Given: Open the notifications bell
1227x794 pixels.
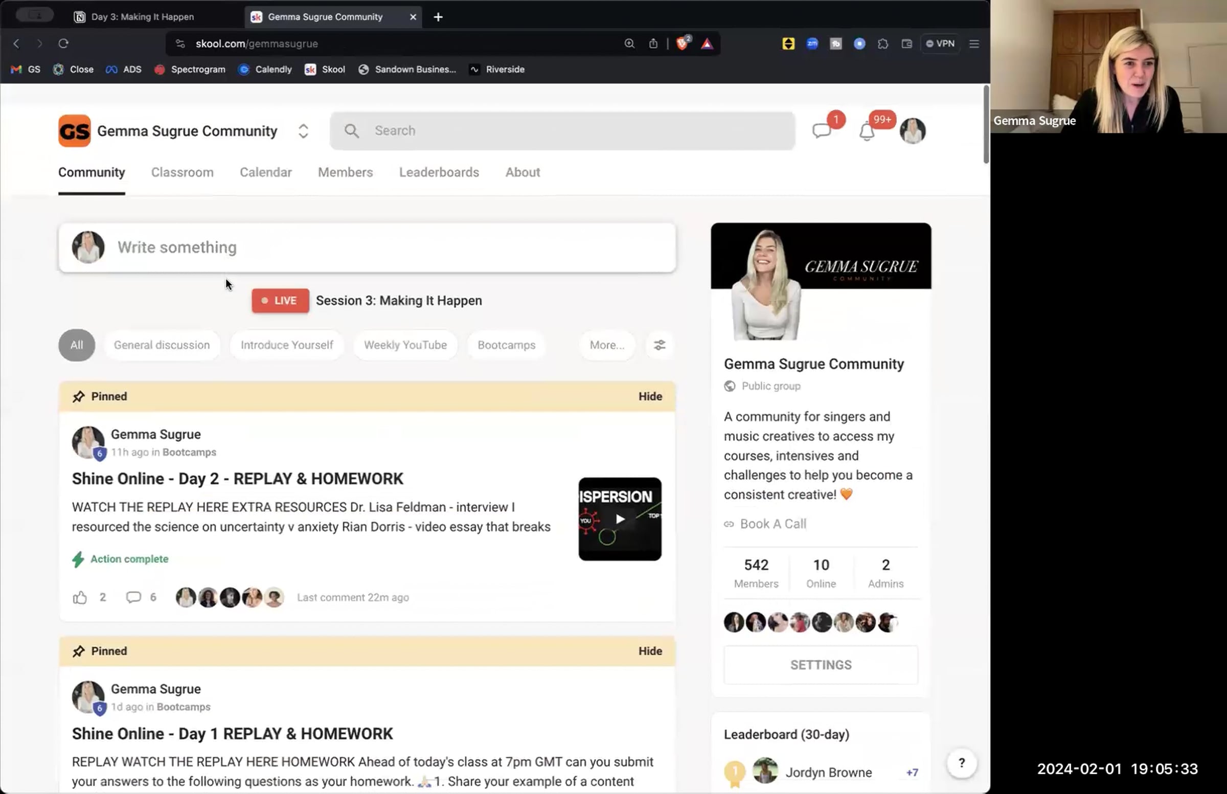Looking at the screenshot, I should tap(867, 132).
